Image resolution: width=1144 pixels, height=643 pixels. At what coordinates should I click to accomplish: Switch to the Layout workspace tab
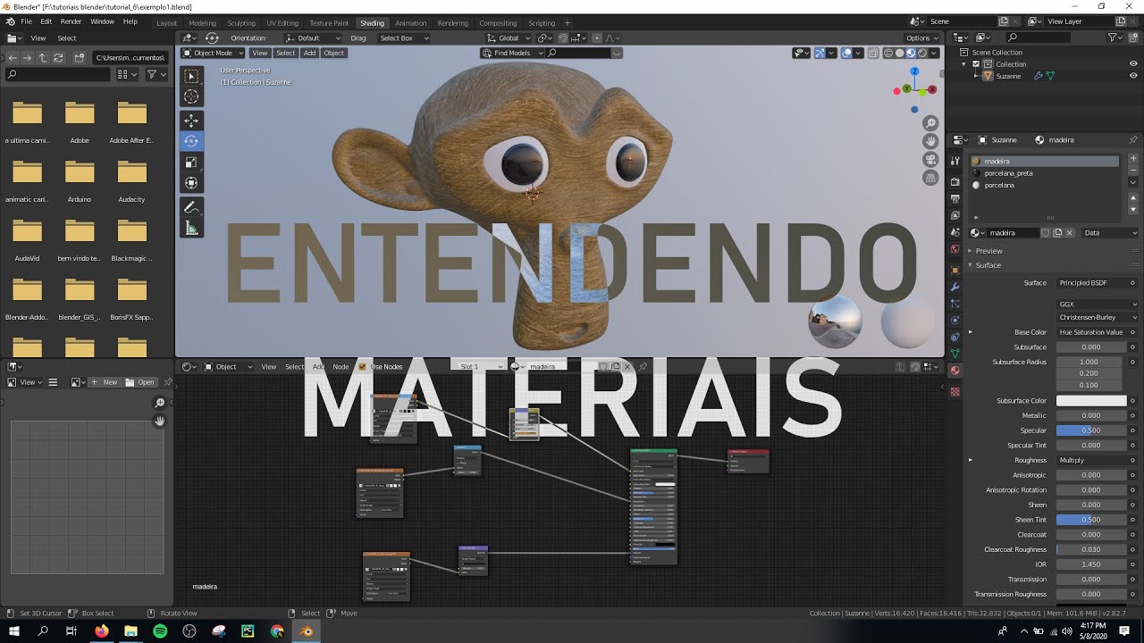tap(166, 22)
